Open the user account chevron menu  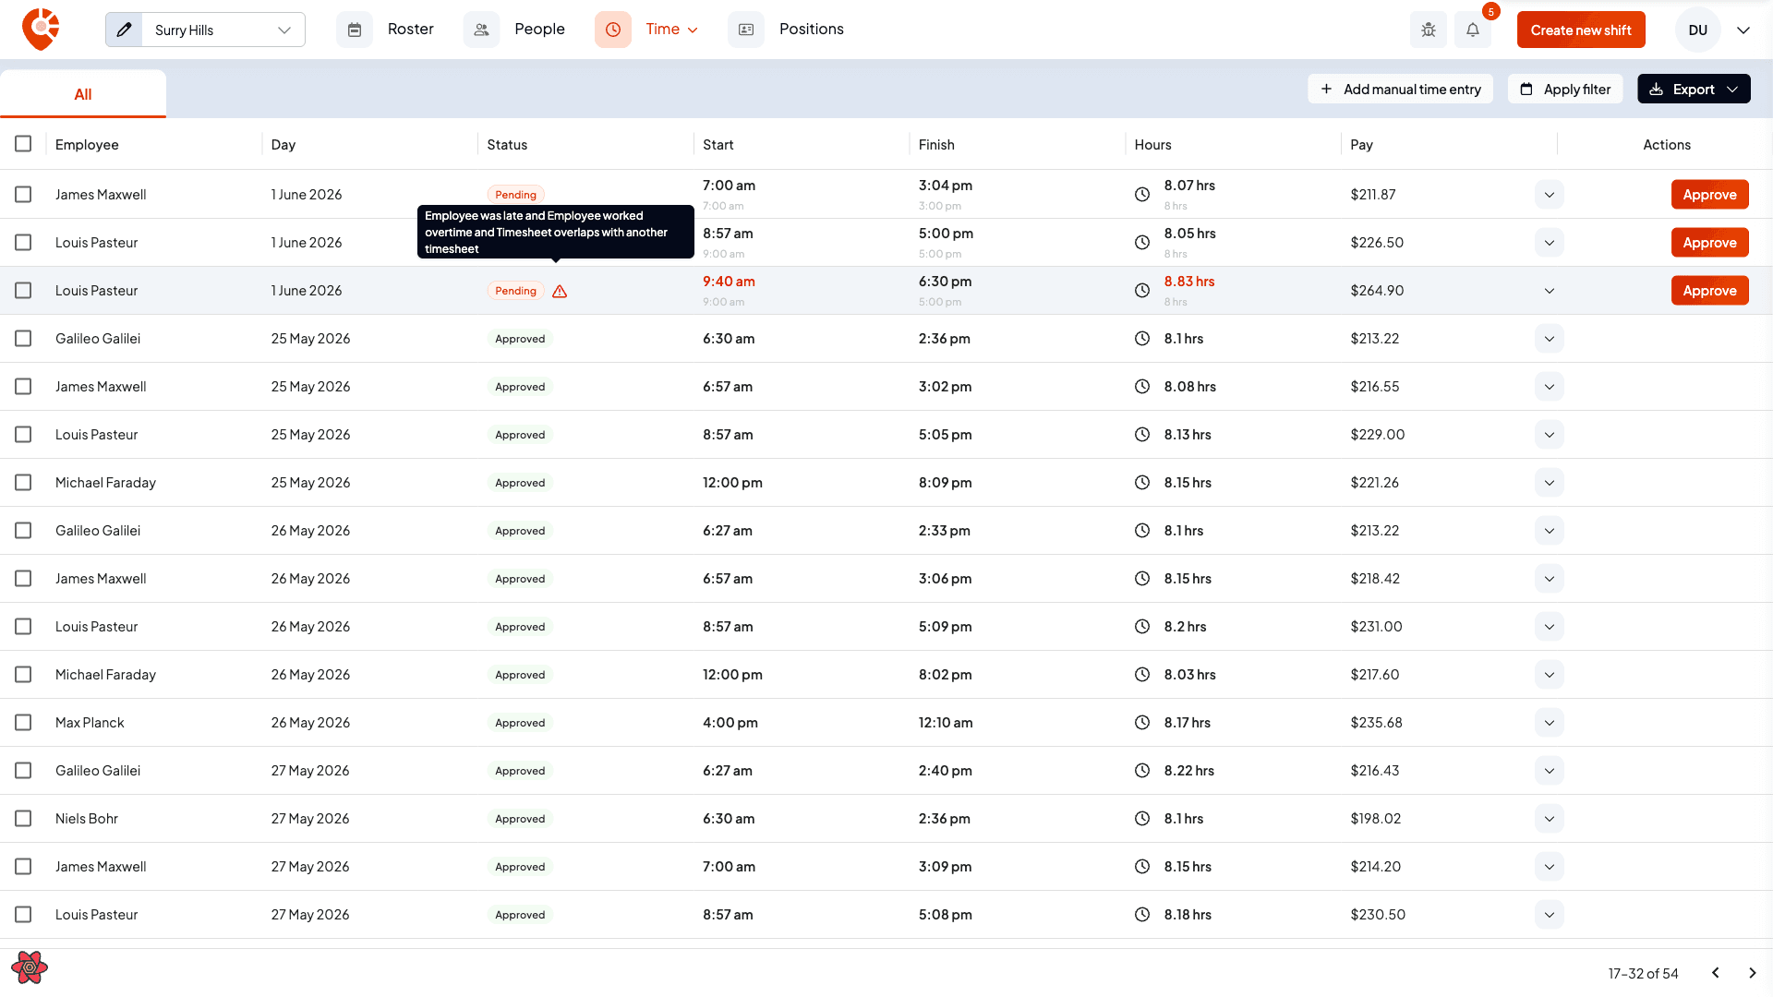click(x=1743, y=30)
